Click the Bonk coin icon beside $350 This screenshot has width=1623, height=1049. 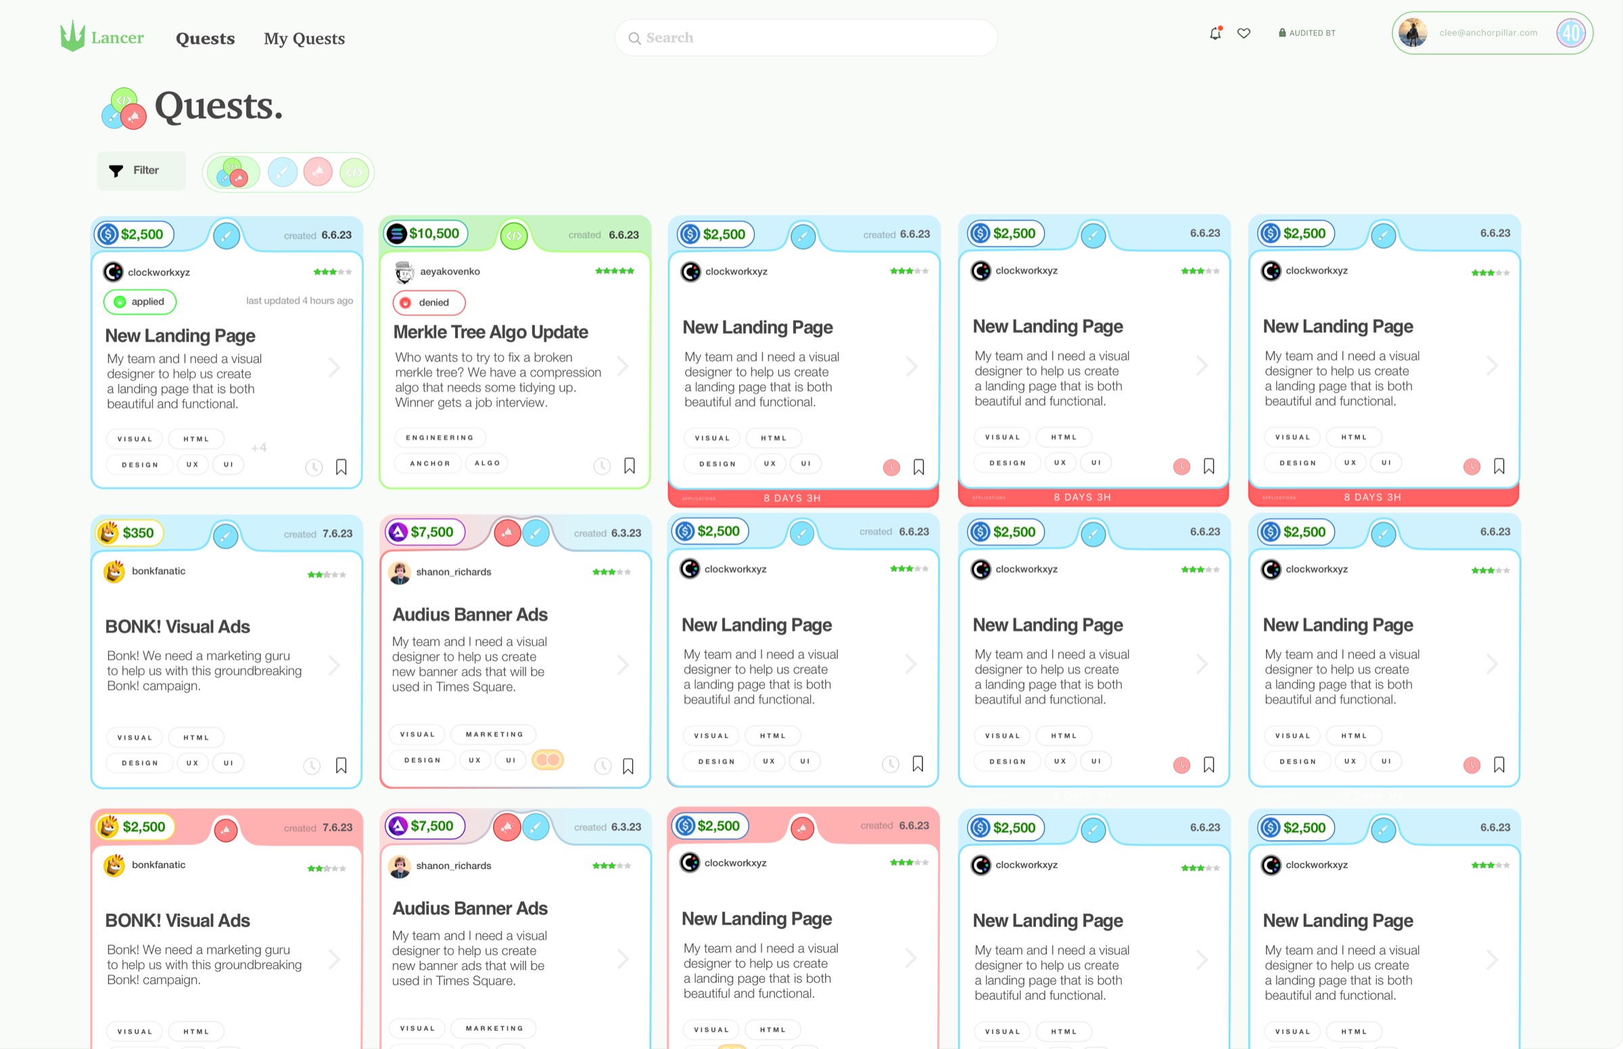[108, 533]
